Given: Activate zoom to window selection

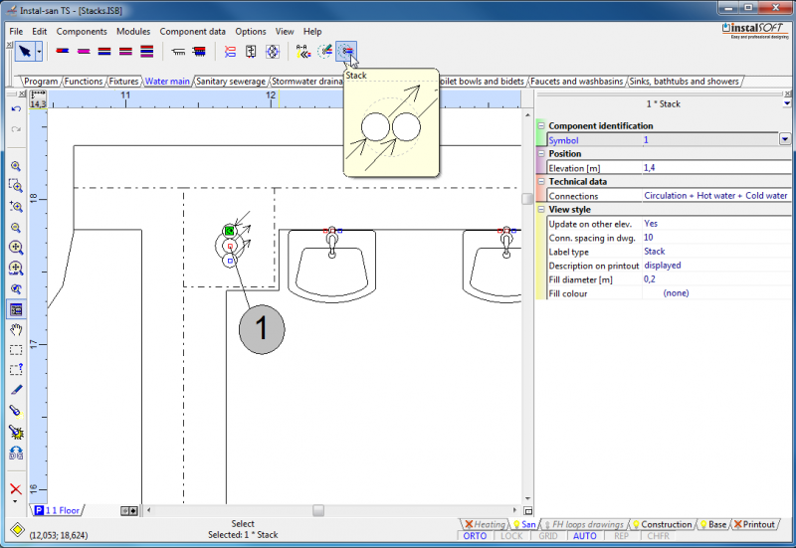Looking at the screenshot, I should click(16, 186).
